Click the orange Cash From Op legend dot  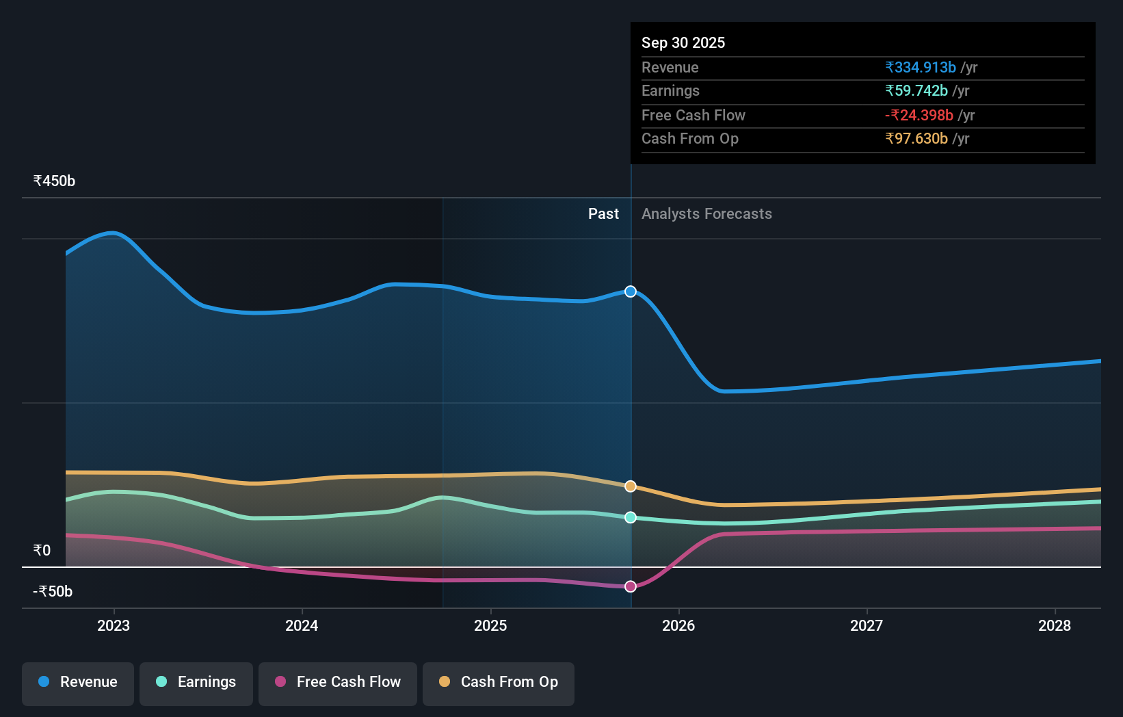point(445,682)
